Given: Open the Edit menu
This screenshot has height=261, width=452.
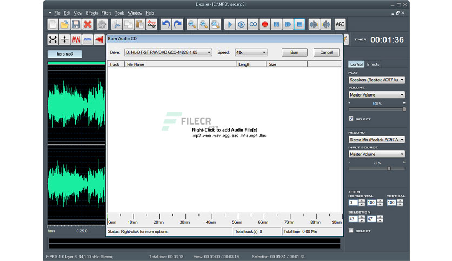Looking at the screenshot, I should point(67,13).
